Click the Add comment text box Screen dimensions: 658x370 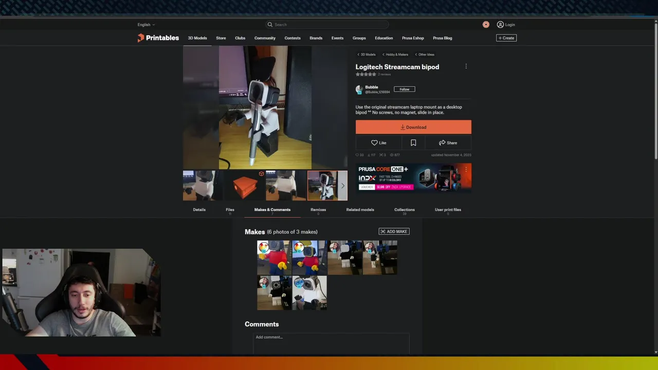tap(331, 343)
